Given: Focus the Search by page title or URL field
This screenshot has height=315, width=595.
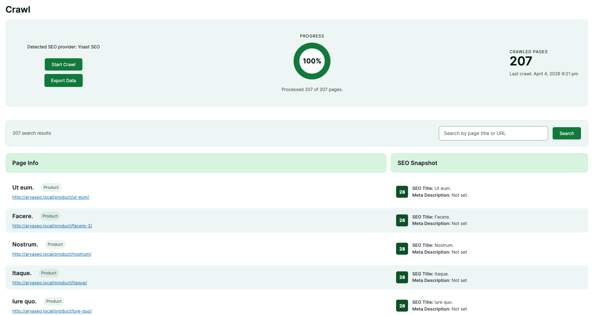Looking at the screenshot, I should click(493, 133).
